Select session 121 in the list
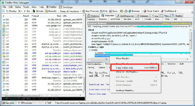The image size is (195, 106). (42, 20)
